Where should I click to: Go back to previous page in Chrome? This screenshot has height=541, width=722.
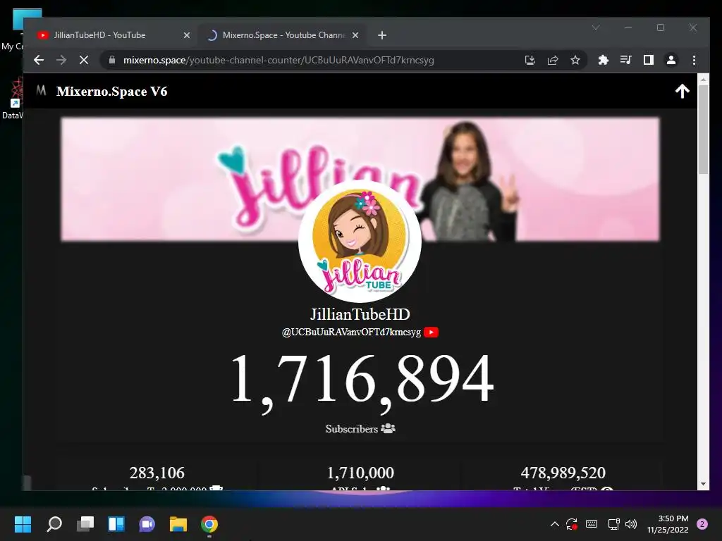point(39,60)
